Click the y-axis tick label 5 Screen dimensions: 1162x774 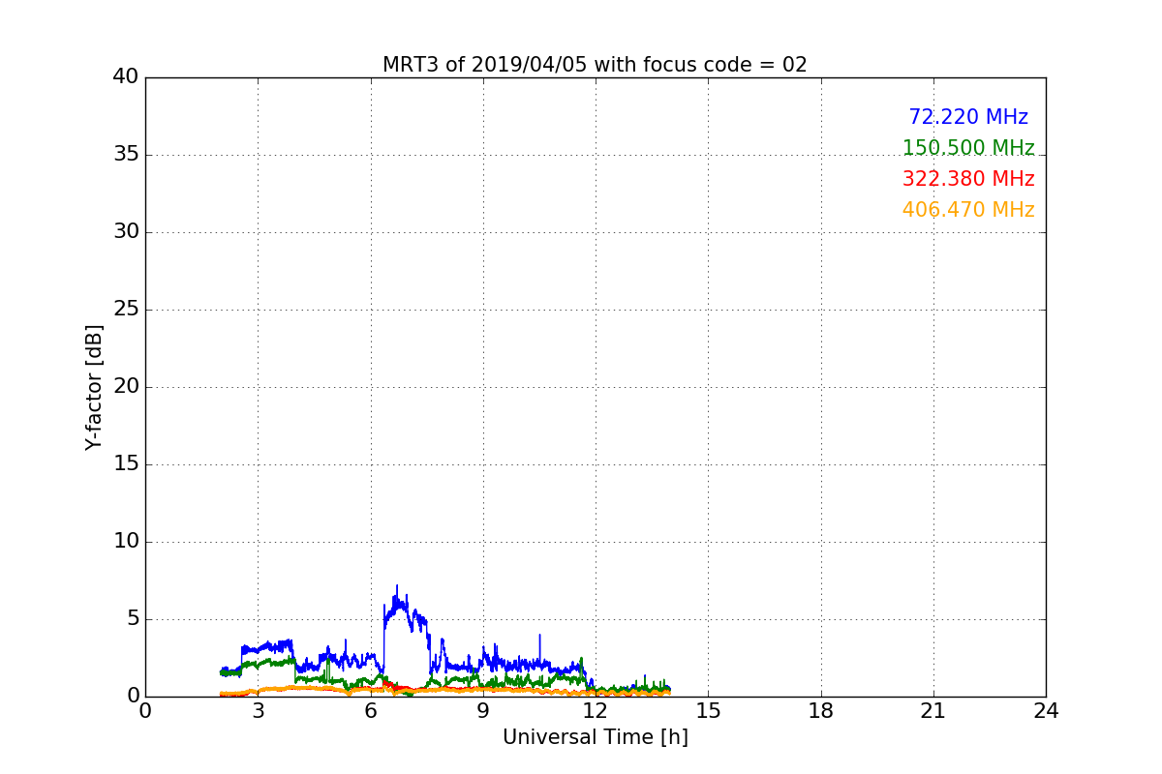[132, 619]
